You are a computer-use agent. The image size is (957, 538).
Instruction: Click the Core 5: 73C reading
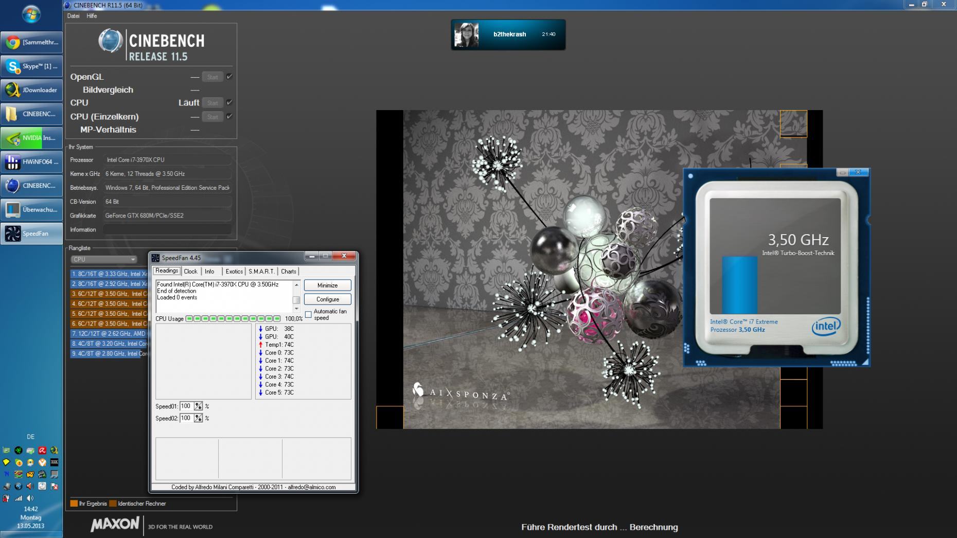(x=276, y=392)
